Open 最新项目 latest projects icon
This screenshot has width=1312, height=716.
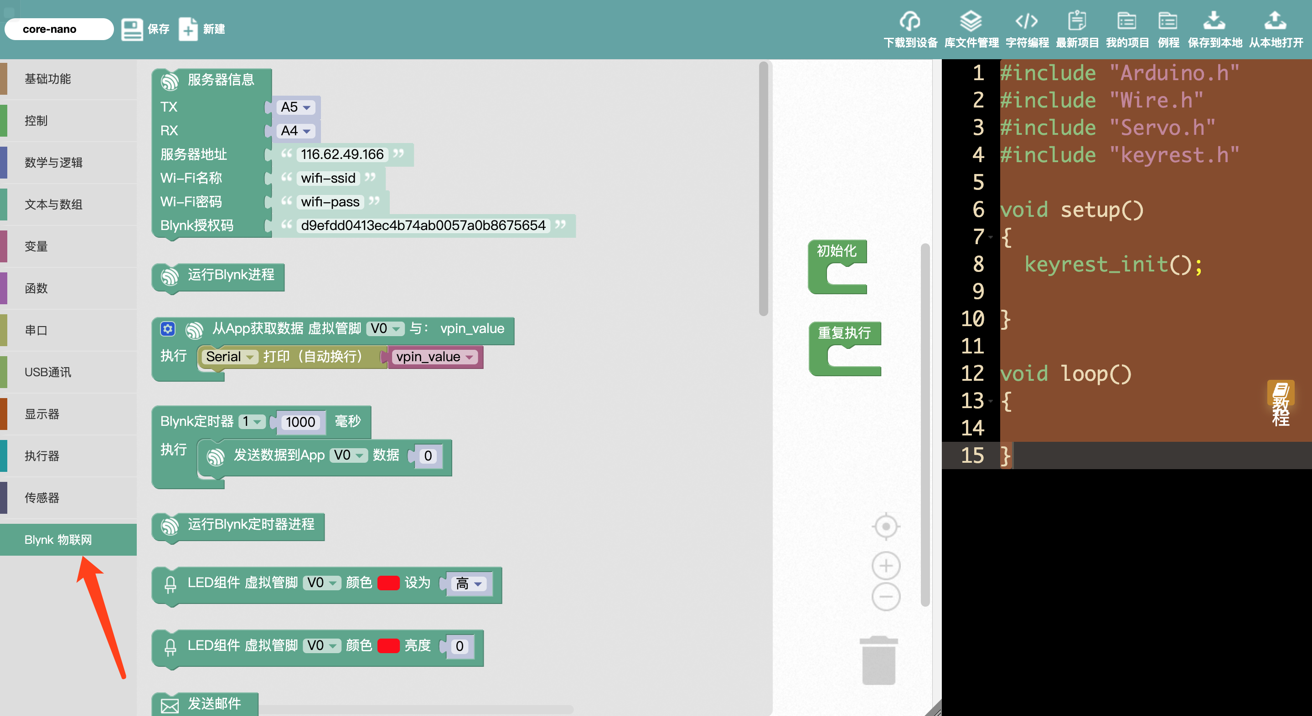[x=1077, y=21]
